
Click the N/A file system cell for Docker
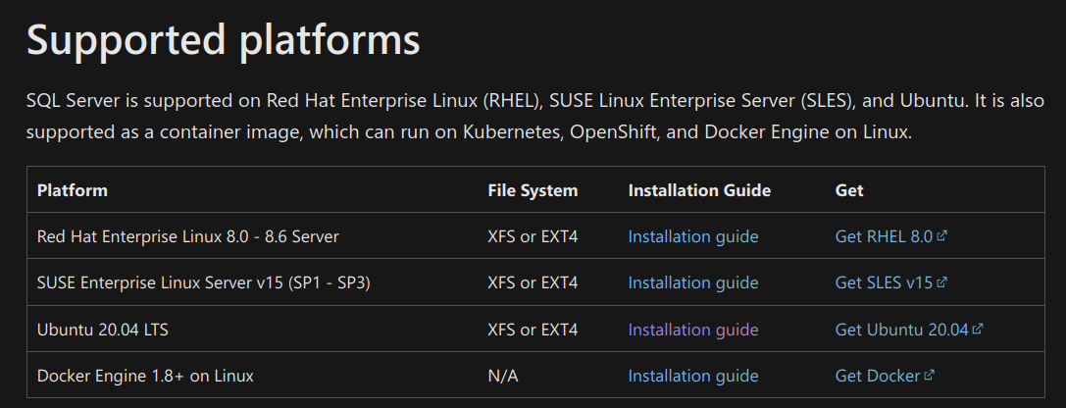pyautogui.click(x=502, y=376)
